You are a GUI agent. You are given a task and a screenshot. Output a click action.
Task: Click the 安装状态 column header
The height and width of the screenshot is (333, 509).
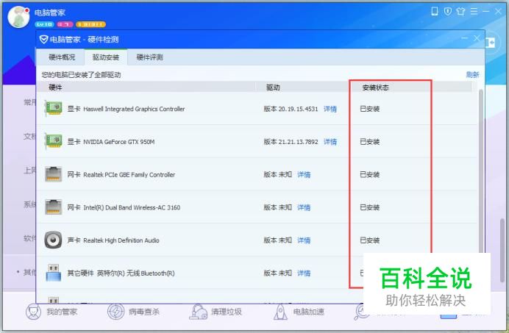pos(375,87)
